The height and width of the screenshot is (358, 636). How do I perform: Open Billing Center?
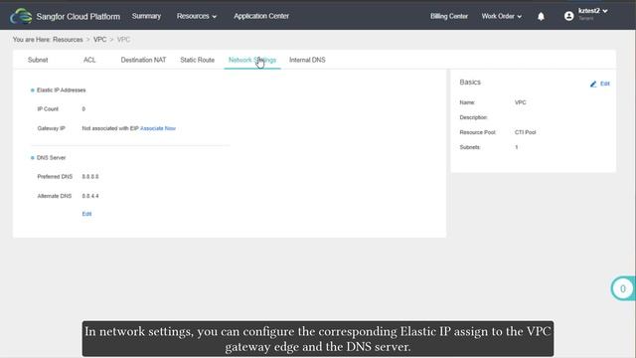[x=449, y=16]
